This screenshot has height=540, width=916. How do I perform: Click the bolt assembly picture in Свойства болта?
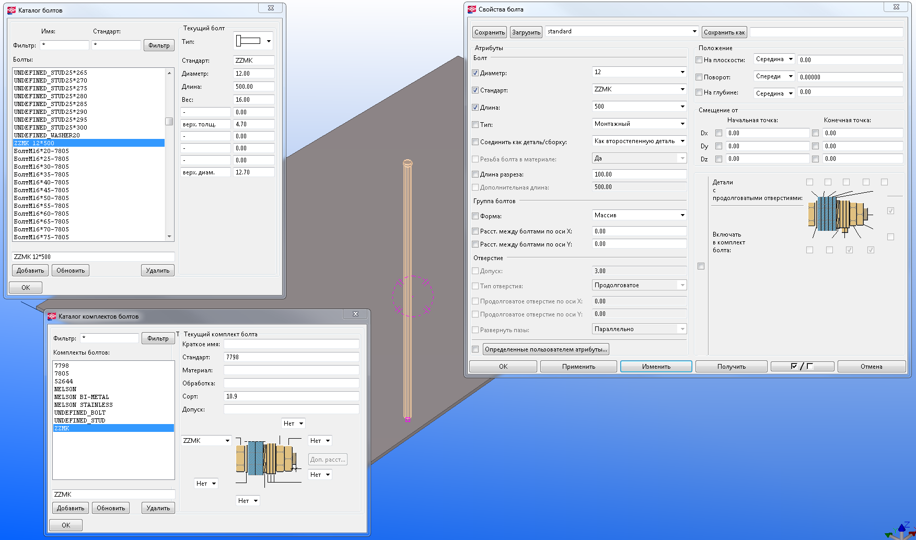click(x=839, y=213)
